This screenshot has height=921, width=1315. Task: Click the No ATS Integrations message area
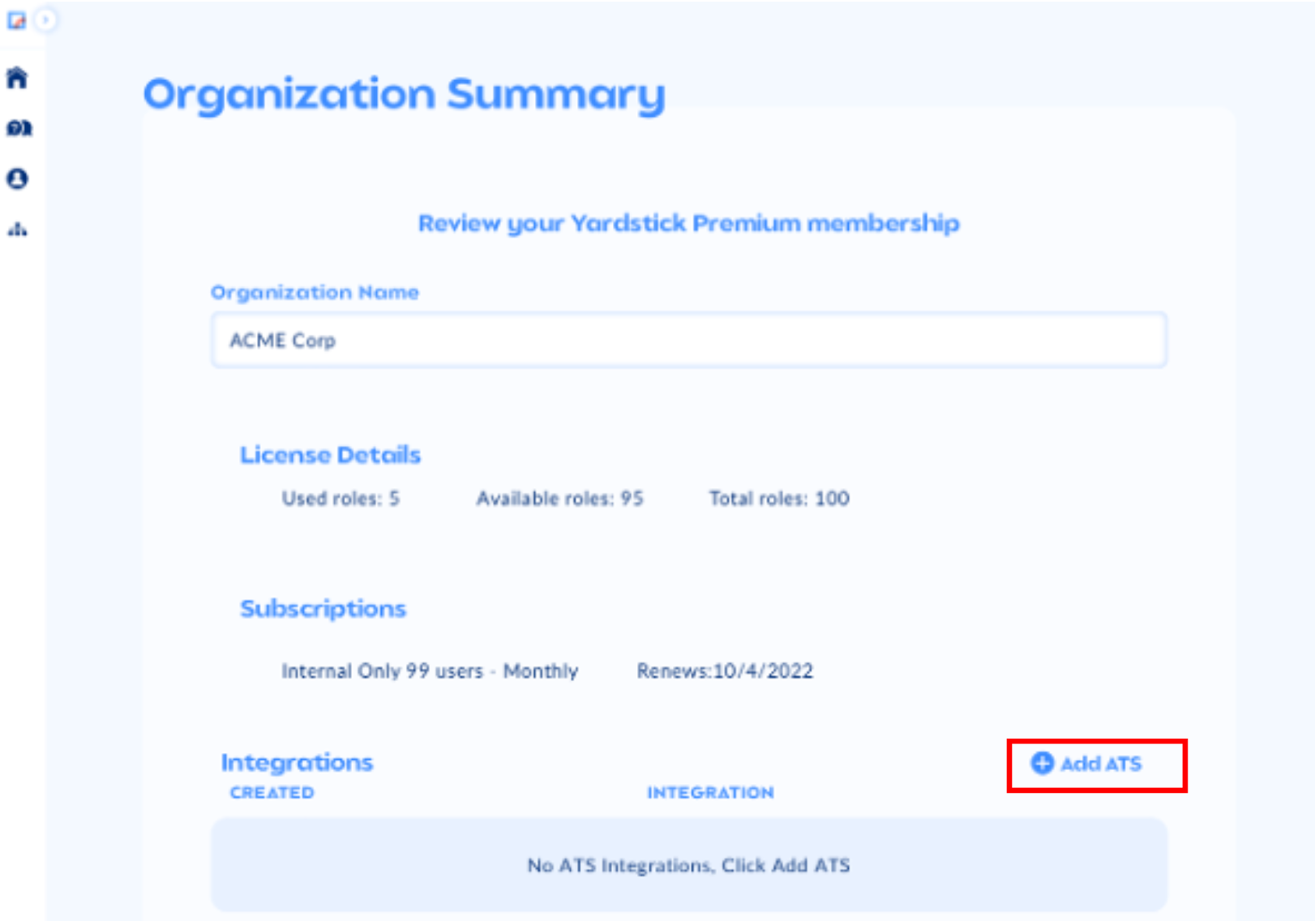[x=689, y=866]
